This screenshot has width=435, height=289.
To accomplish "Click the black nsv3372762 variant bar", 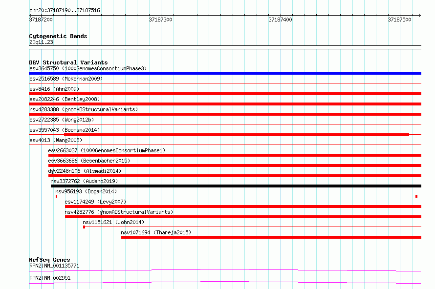I will click(x=236, y=186).
